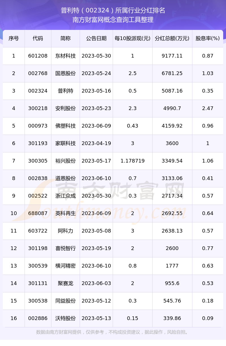Click the 分红总额(万元) column header
Viewport: 226px width, 346px height.
click(x=172, y=38)
